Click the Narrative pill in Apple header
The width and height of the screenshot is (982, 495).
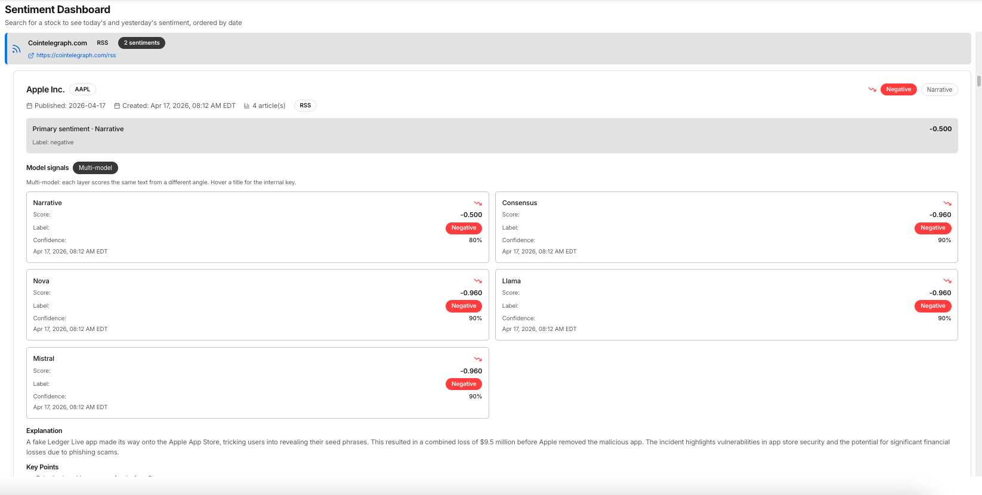coord(939,89)
